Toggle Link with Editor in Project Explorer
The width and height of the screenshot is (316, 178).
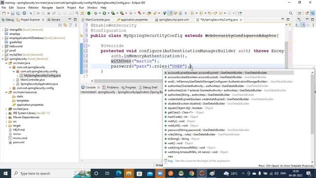[x=65, y=25]
